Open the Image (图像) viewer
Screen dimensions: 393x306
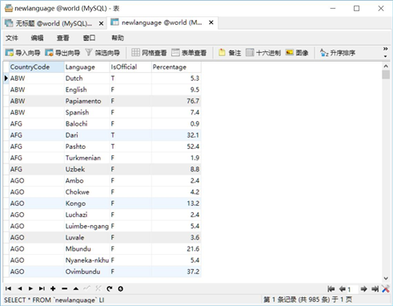click(297, 53)
